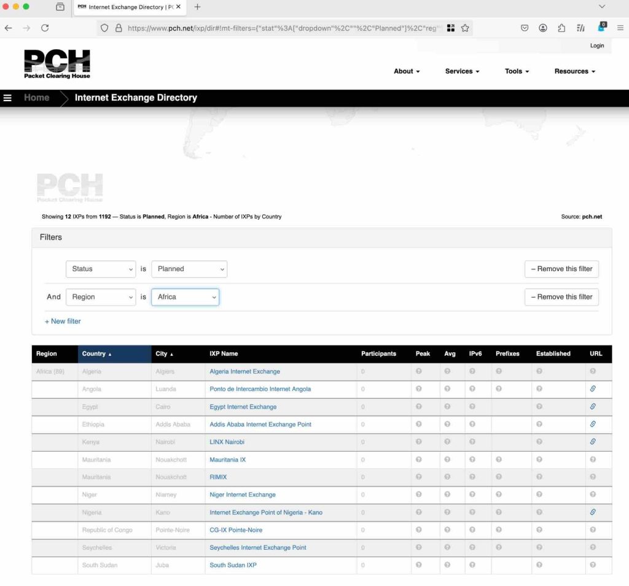The image size is (629, 586).
Task: Open Egypt Internet Exchange entry
Action: click(243, 407)
